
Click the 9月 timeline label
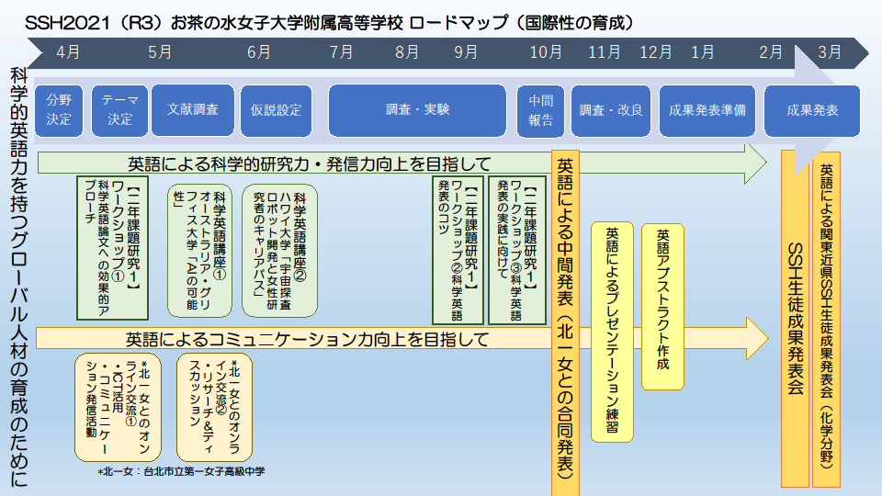pyautogui.click(x=466, y=52)
